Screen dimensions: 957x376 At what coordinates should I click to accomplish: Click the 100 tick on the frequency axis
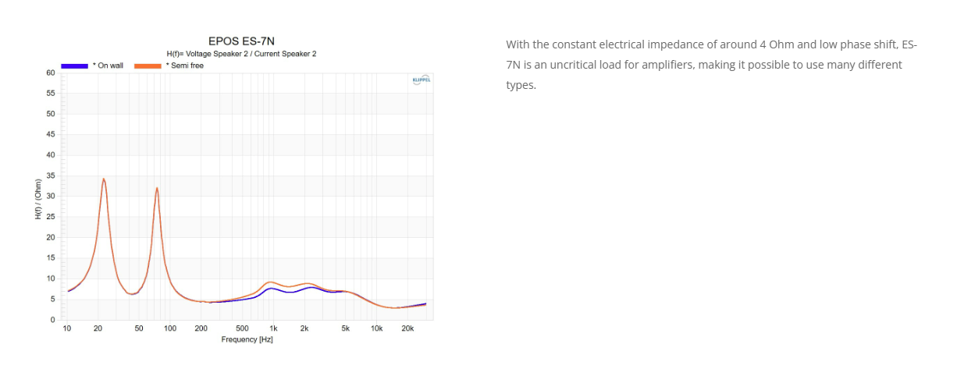tap(170, 328)
